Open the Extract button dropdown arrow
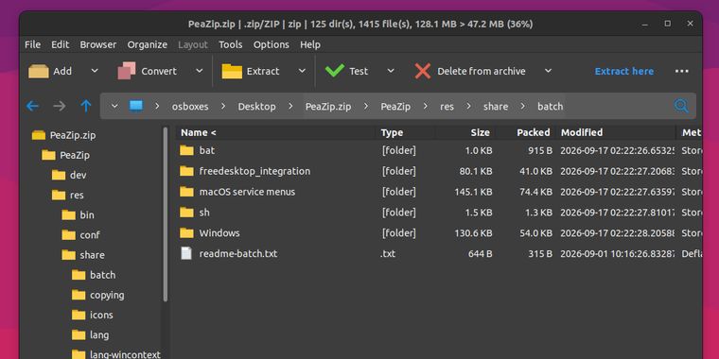The width and height of the screenshot is (719, 359). 302,71
